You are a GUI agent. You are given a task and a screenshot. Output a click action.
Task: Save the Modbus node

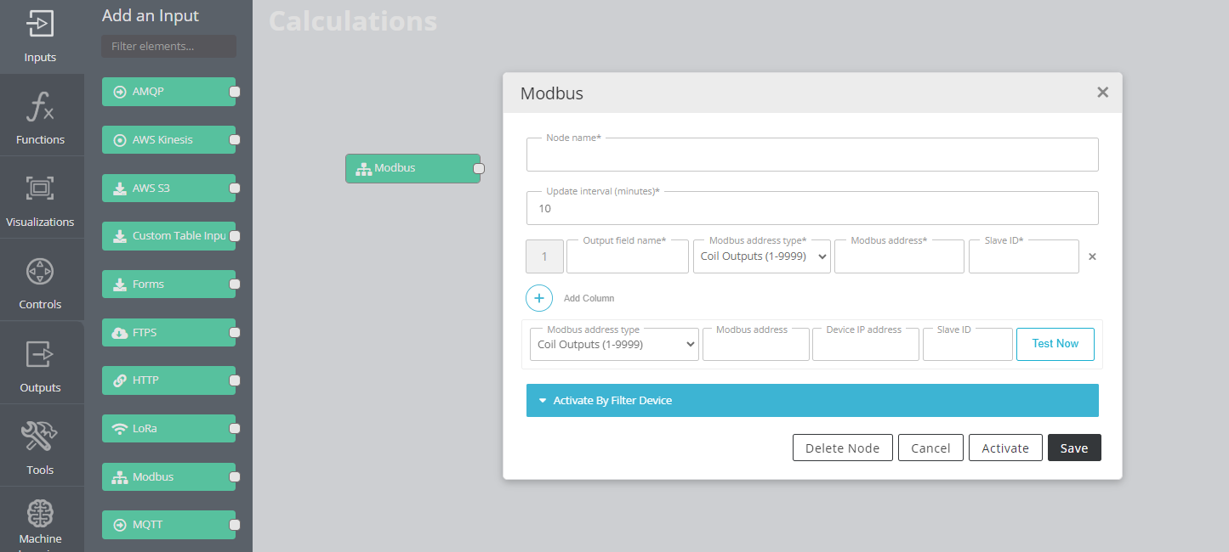pos(1074,448)
